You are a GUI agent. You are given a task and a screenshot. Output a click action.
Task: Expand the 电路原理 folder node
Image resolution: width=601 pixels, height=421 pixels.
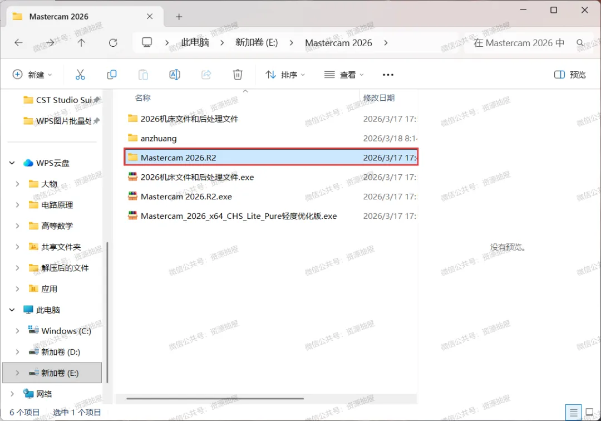pyautogui.click(x=17, y=205)
